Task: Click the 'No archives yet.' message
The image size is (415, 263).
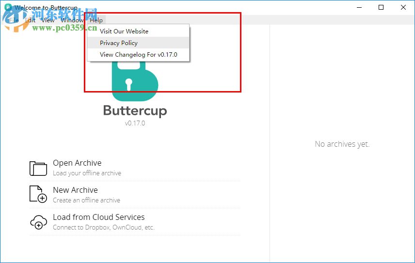Action: pos(342,144)
